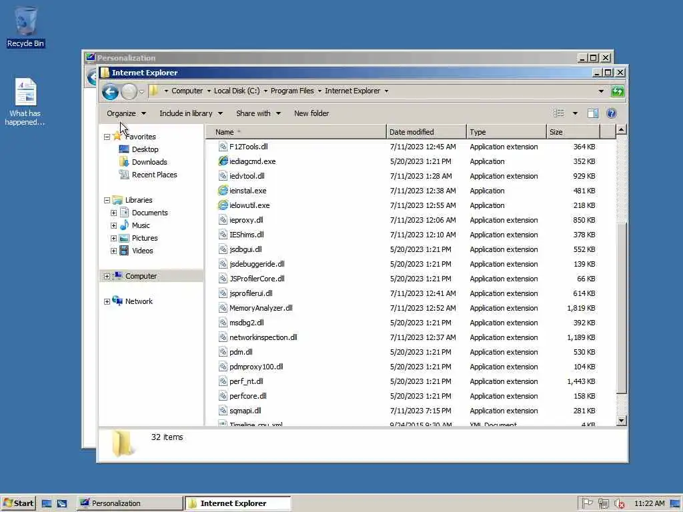This screenshot has height=512, width=683.
Task: Sort files by Date modified column
Action: (426, 132)
